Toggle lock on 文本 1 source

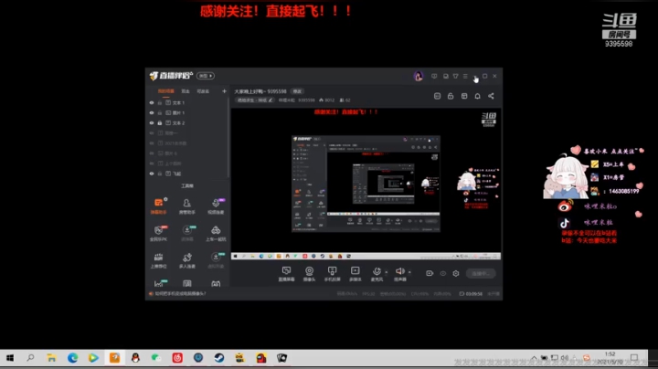point(159,102)
